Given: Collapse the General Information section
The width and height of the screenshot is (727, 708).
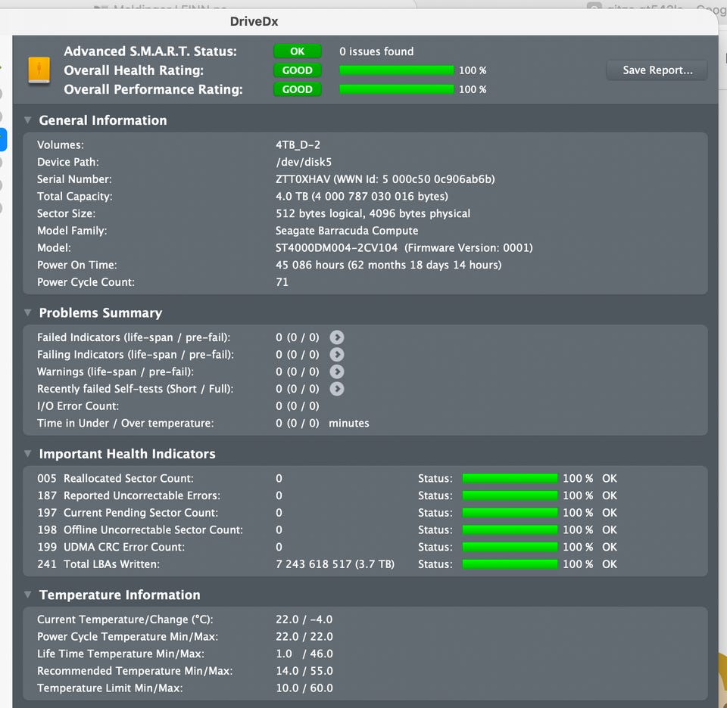Looking at the screenshot, I should (28, 120).
